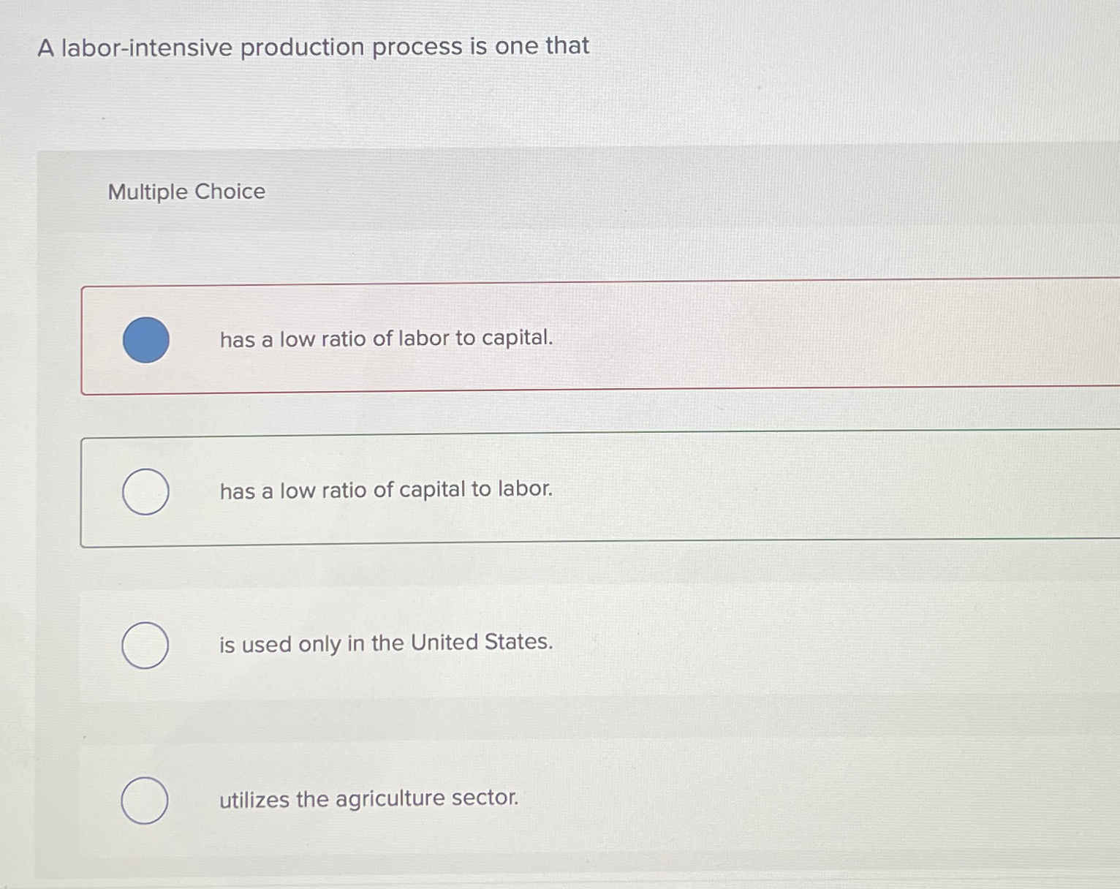Select the 'is used only in the United States' radio button
The width and height of the screenshot is (1120, 889).
coord(145,645)
